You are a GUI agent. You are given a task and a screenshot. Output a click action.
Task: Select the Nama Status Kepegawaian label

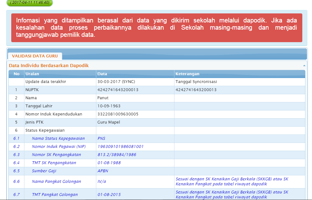point(58,139)
